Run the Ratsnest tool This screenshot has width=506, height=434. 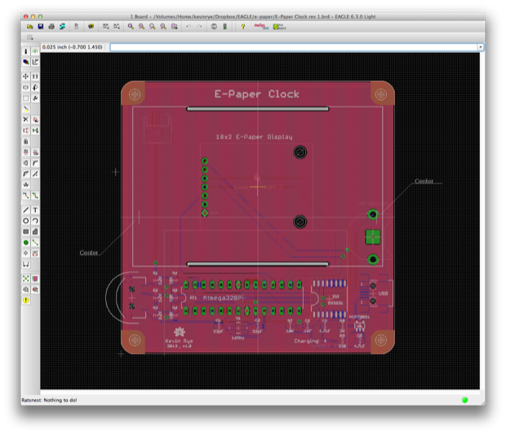[x=26, y=278]
